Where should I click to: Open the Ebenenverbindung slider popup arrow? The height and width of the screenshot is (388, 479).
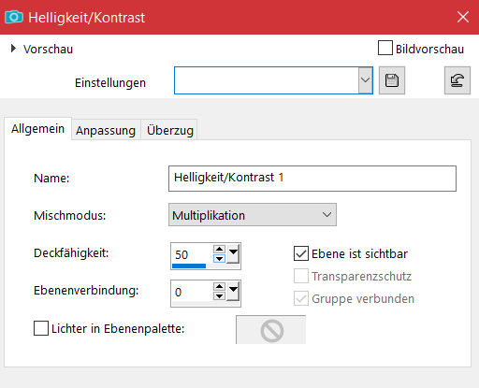[x=233, y=292]
